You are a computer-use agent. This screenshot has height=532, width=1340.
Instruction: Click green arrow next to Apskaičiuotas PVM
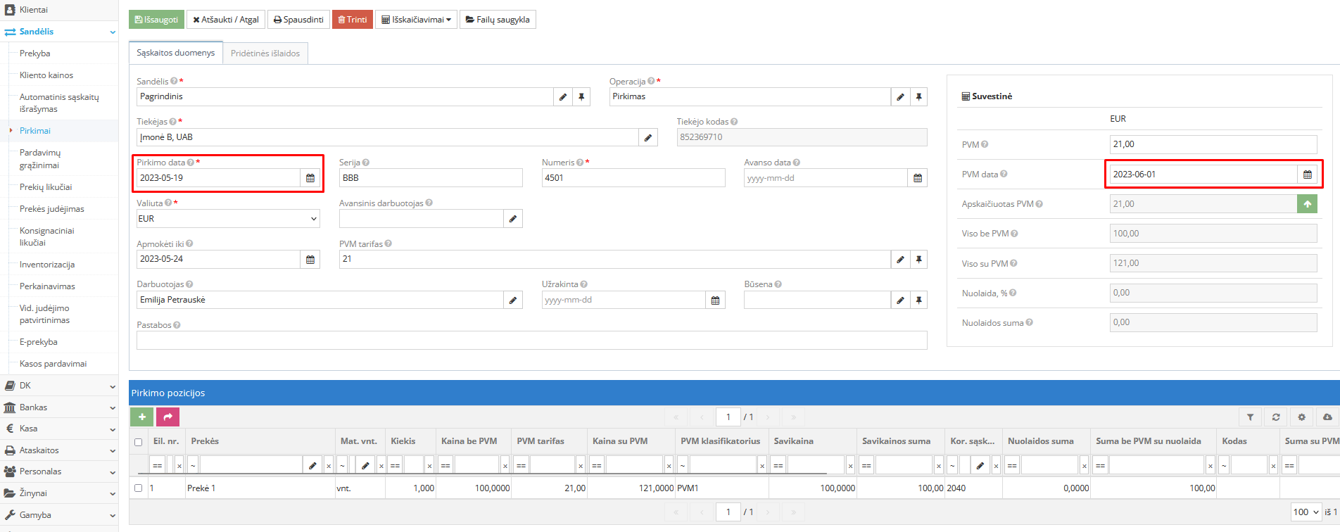point(1307,204)
